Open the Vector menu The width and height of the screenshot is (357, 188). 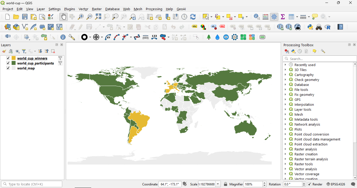(x=83, y=9)
